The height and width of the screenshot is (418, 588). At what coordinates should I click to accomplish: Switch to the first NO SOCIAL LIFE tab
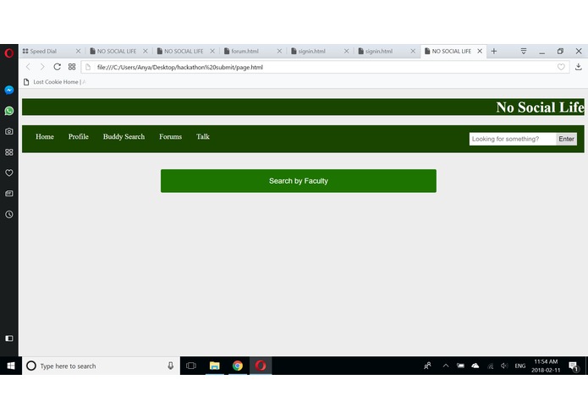pyautogui.click(x=115, y=51)
